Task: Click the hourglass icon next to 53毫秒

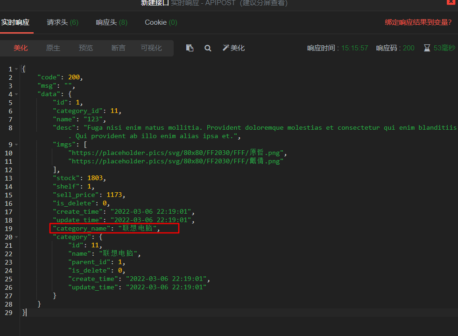Action: (x=428, y=48)
